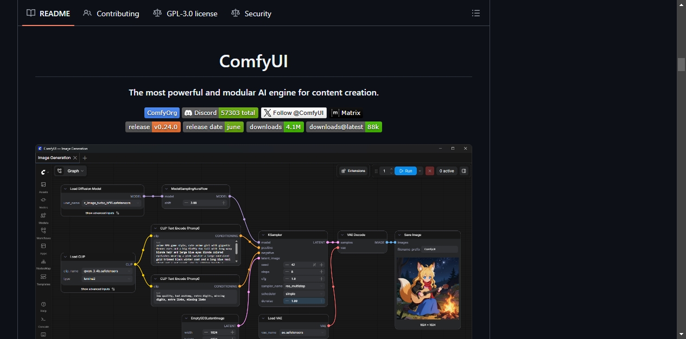Image resolution: width=686 pixels, height=339 pixels.
Task: Adjust the denoise 1.00 slider in KSampler
Action: (x=304, y=300)
